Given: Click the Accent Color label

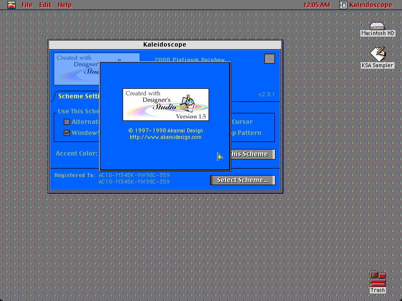Looking at the screenshot, I should [x=76, y=154].
